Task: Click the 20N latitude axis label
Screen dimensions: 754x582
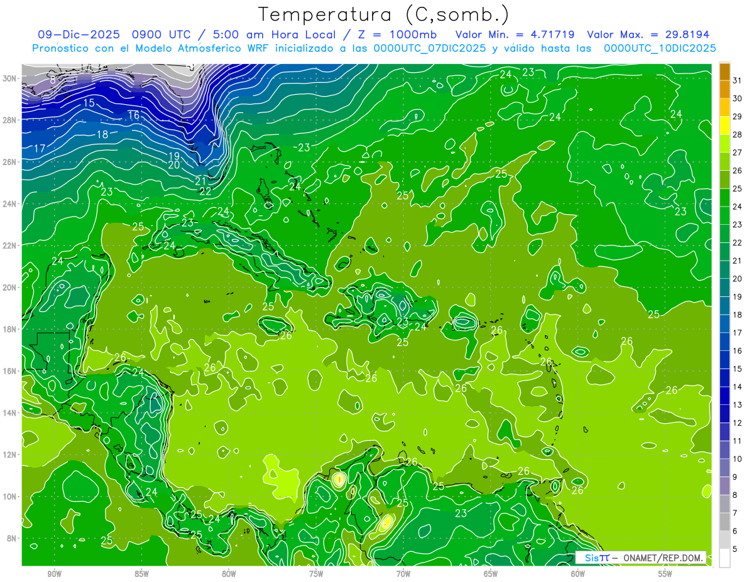Action: click(x=10, y=288)
